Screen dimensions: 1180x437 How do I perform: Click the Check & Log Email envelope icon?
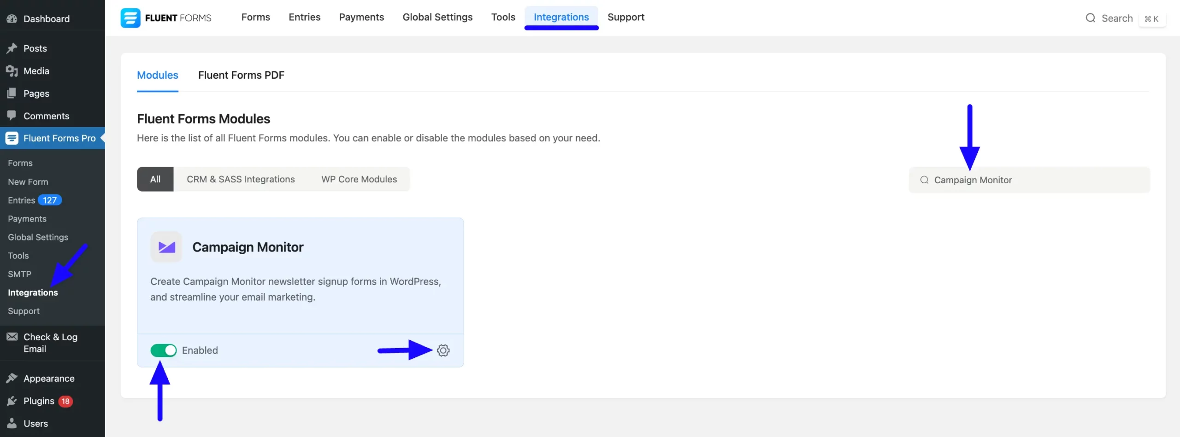point(12,337)
